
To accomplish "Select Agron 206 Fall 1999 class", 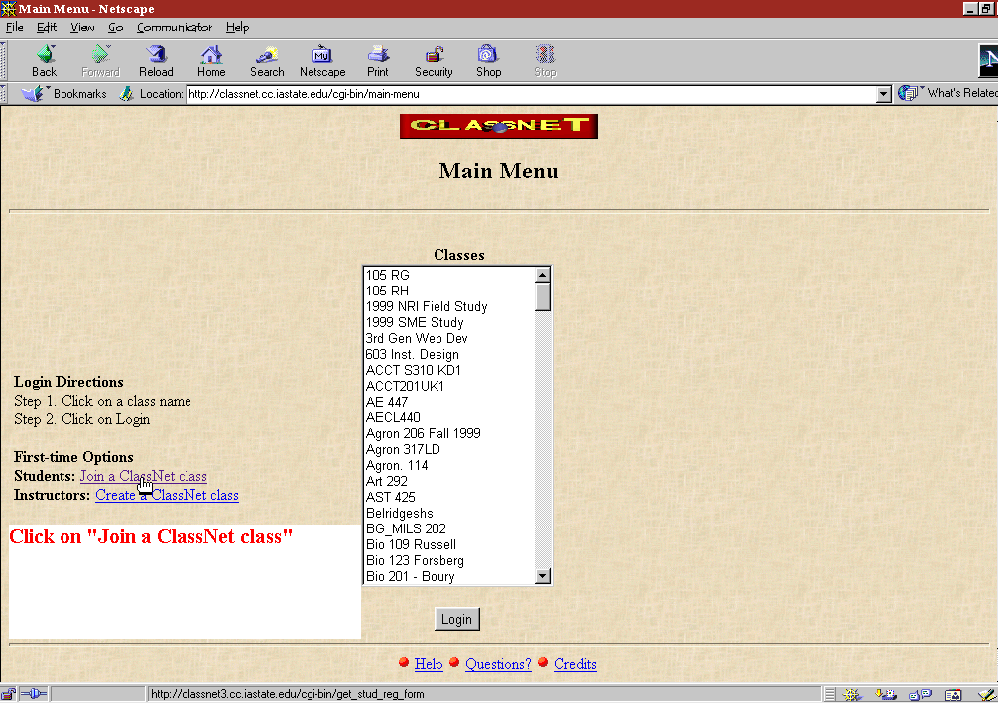I will pos(423,433).
